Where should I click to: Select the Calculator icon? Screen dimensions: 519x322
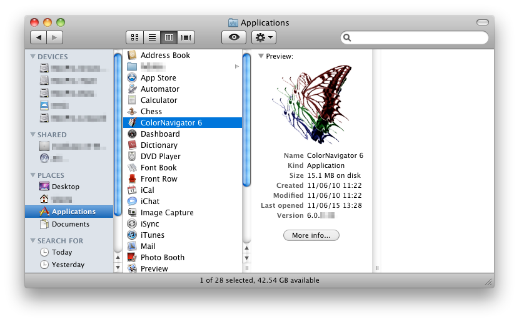point(132,100)
